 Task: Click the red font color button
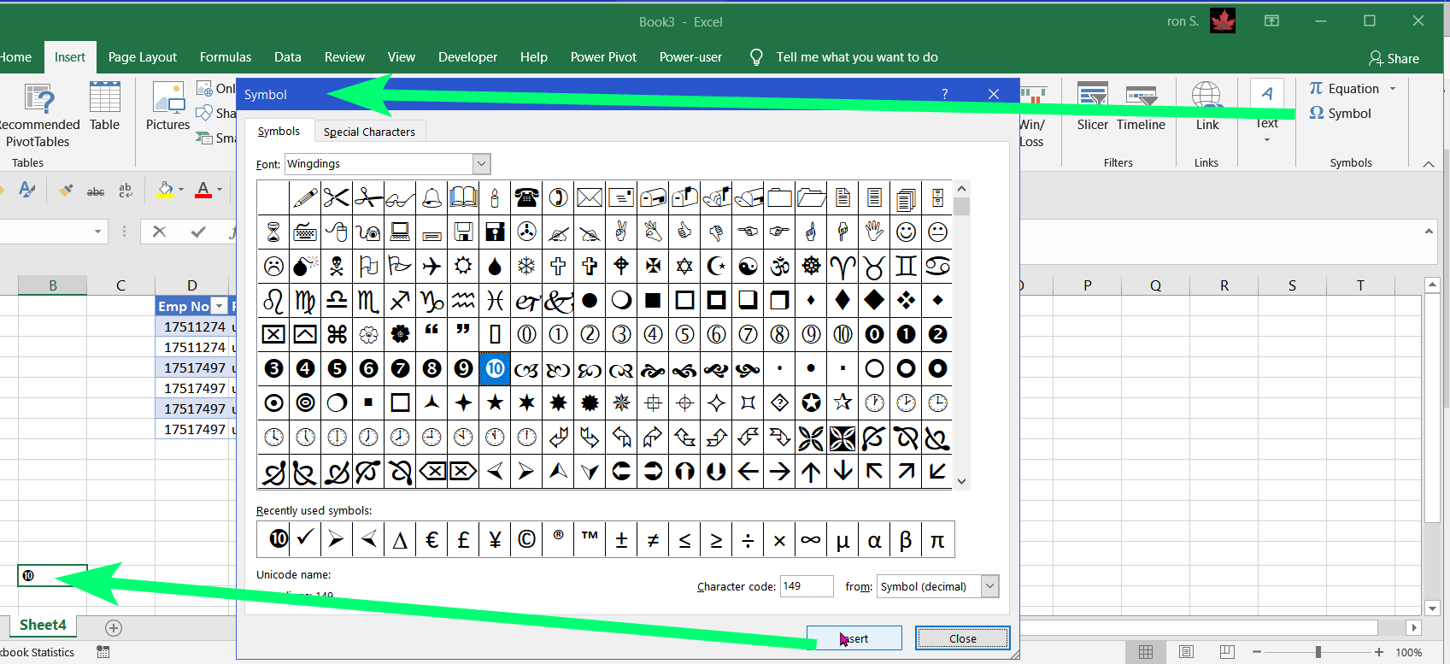[203, 189]
